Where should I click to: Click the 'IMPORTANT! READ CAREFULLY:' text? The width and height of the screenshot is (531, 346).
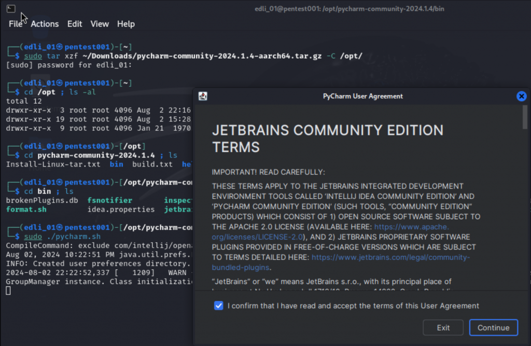coord(268,172)
